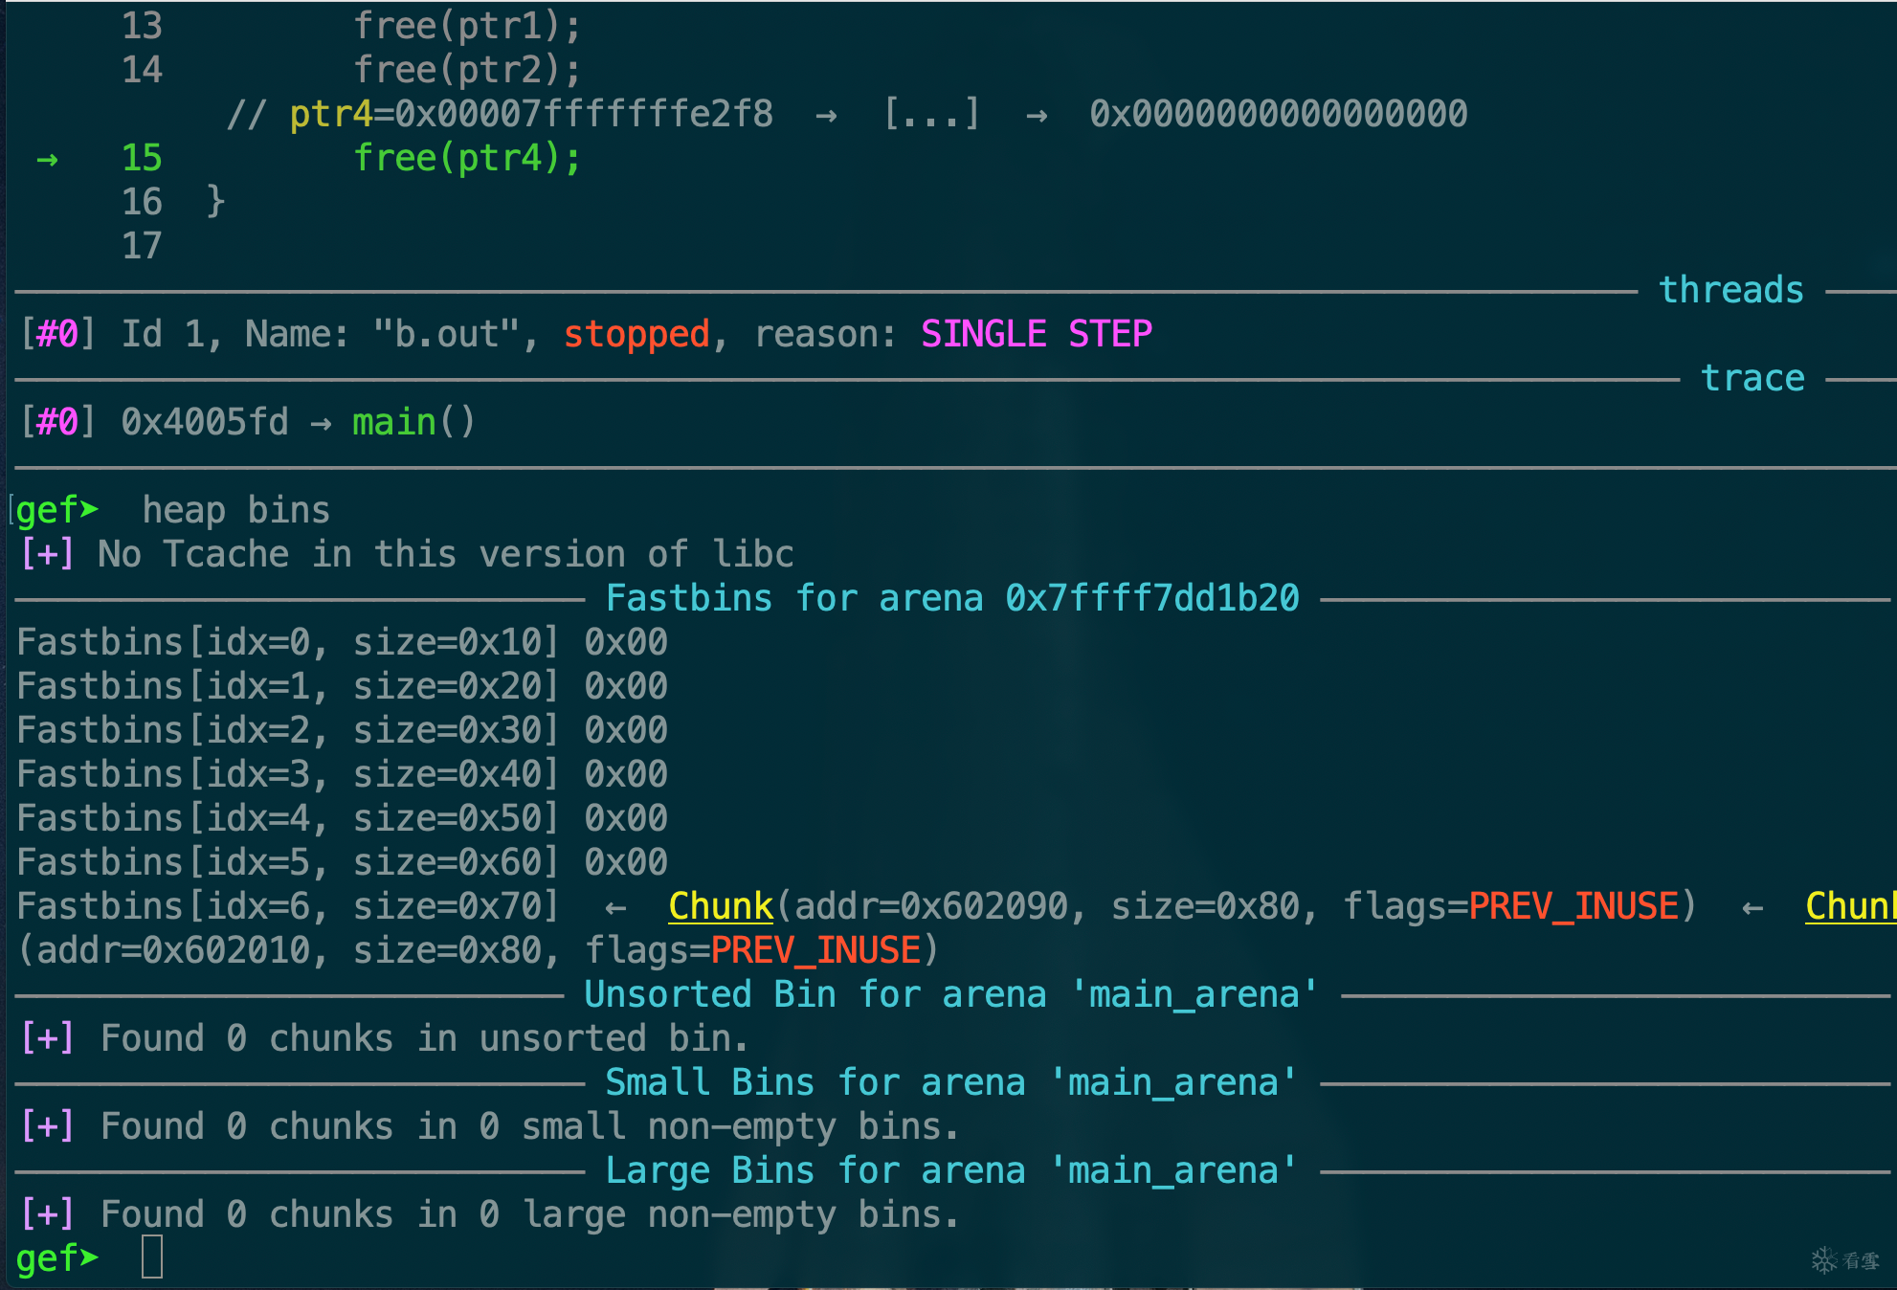Screen dimensions: 1897x1290
Task: Click the [...] ellipsis in ptr4 comment
Action: [931, 115]
